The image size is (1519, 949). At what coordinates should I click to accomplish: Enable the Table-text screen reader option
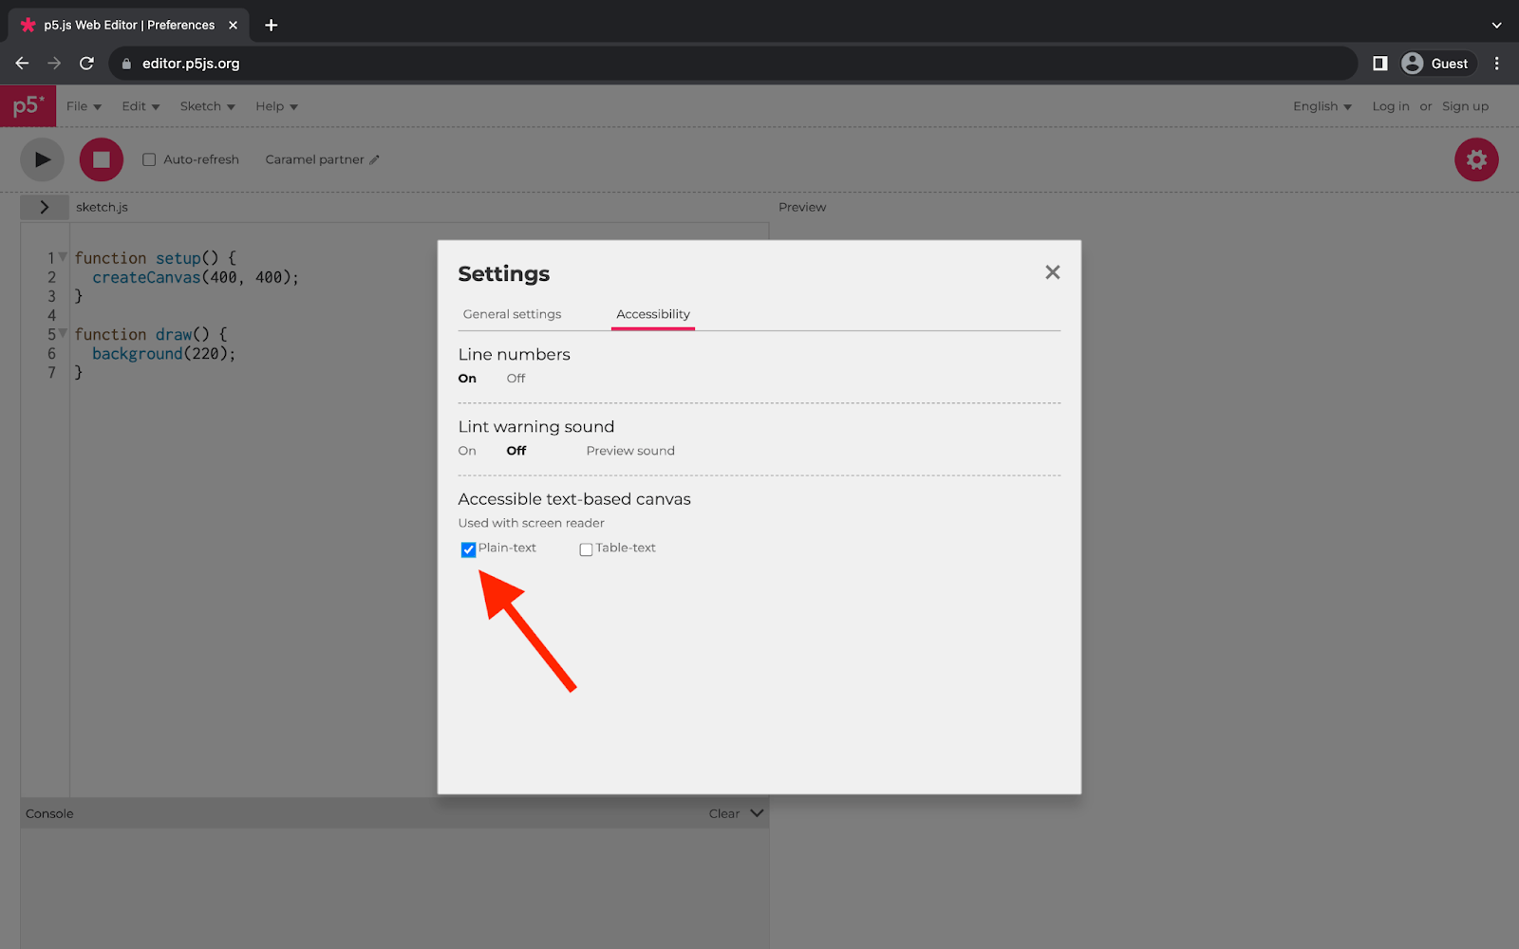[585, 549]
